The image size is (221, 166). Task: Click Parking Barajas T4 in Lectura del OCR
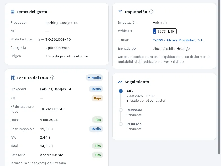pos(56,89)
